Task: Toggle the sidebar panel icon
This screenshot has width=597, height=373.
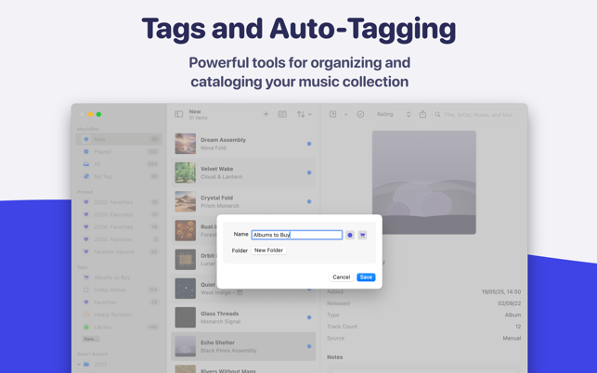Action: click(x=178, y=114)
